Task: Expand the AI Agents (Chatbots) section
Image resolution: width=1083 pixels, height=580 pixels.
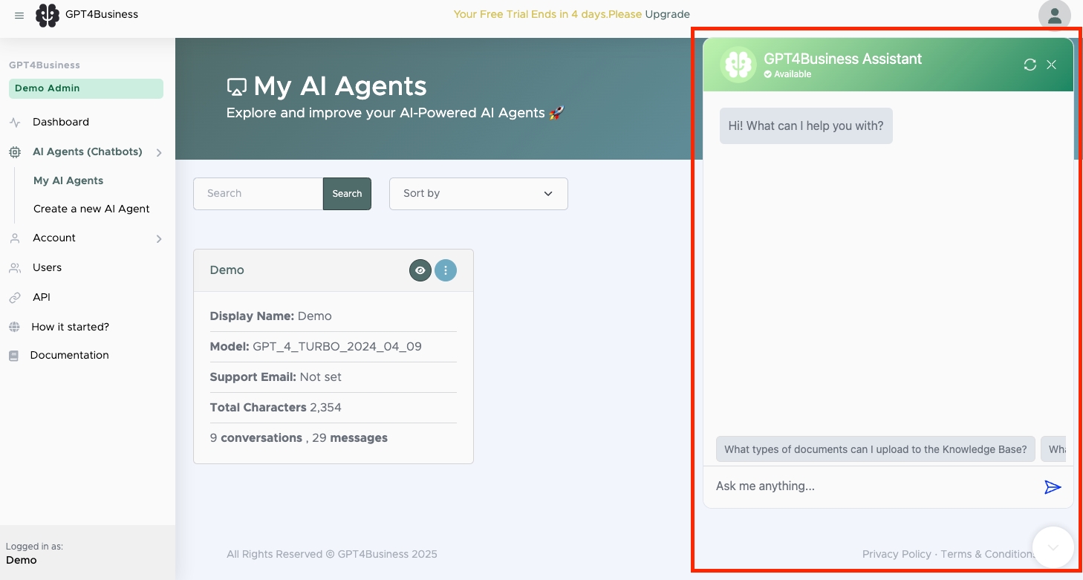Action: [x=159, y=152]
